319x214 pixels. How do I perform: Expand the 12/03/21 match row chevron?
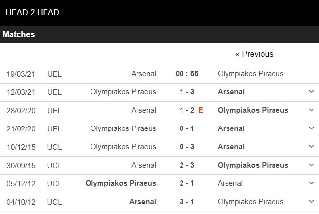coord(311,92)
